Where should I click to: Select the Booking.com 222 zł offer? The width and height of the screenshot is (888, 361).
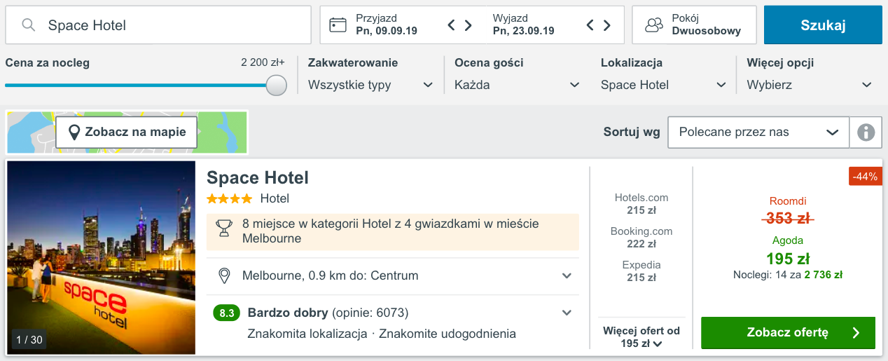point(641,237)
